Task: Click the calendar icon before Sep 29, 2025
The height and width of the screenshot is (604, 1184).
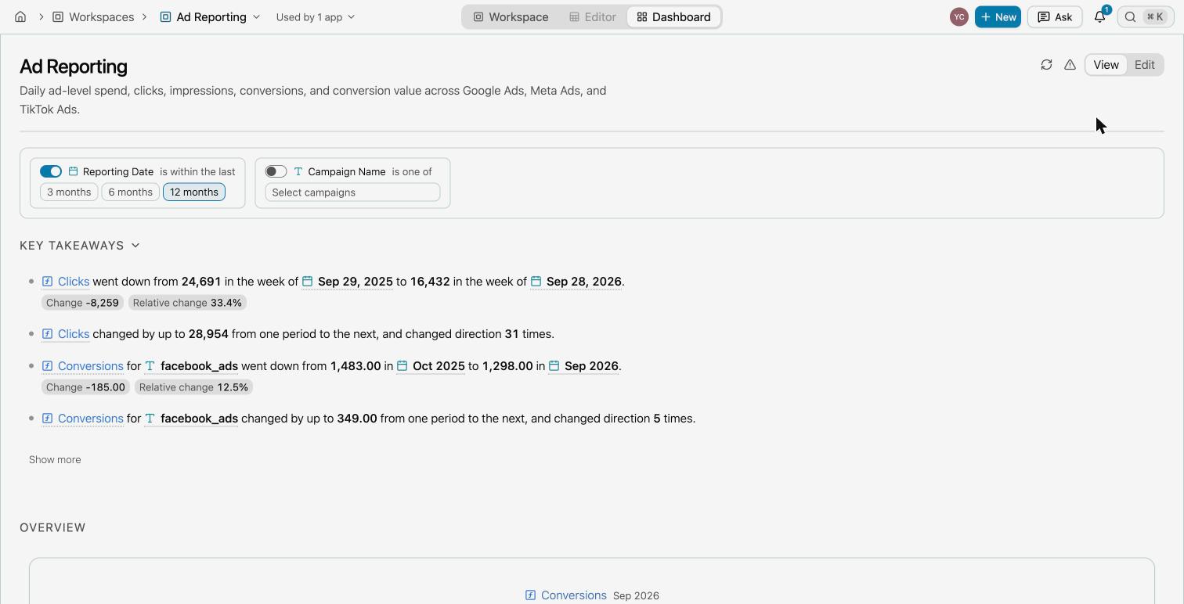Action: pos(308,281)
